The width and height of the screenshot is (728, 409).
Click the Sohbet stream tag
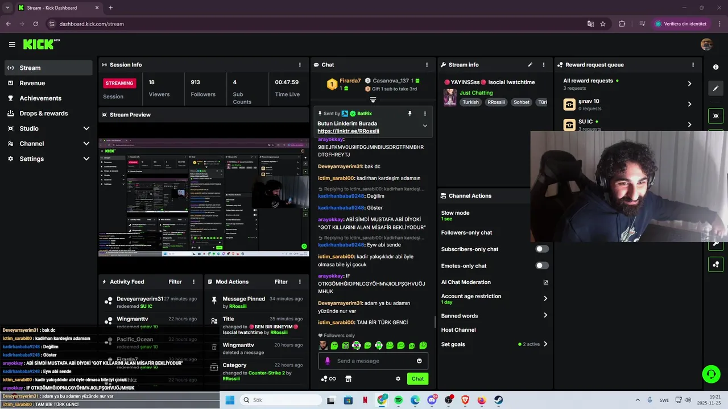pos(522,102)
